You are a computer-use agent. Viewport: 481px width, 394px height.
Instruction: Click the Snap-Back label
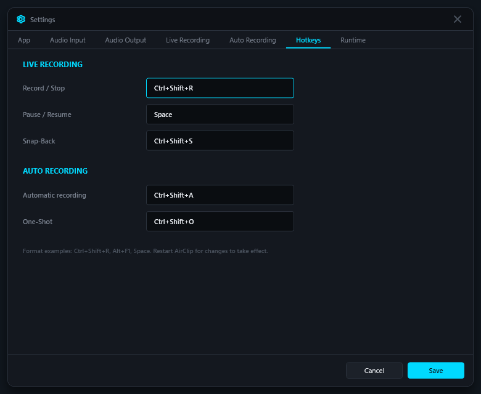[39, 141]
